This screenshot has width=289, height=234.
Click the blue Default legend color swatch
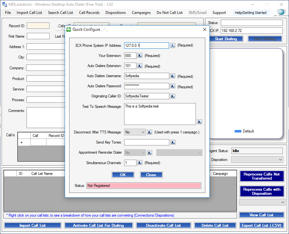pos(238,131)
